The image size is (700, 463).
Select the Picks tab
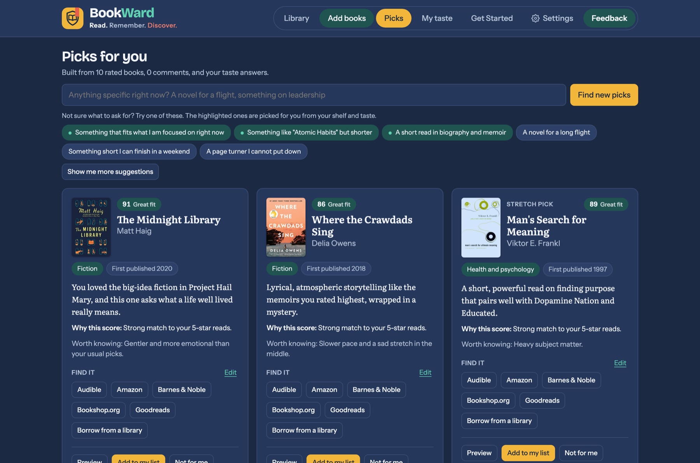tap(394, 18)
